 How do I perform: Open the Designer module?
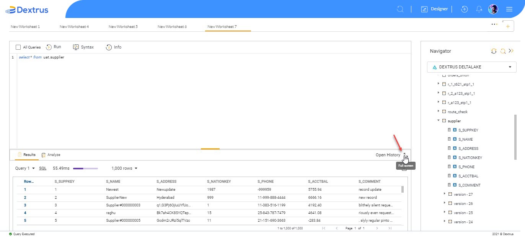pos(434,9)
